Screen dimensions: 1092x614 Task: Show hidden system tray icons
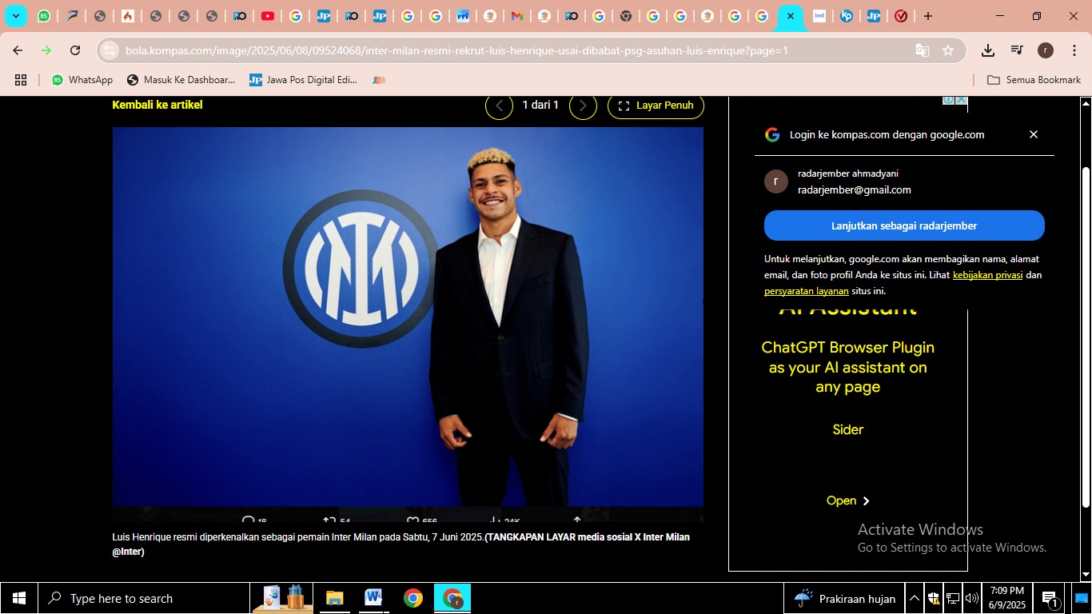pyautogui.click(x=914, y=598)
